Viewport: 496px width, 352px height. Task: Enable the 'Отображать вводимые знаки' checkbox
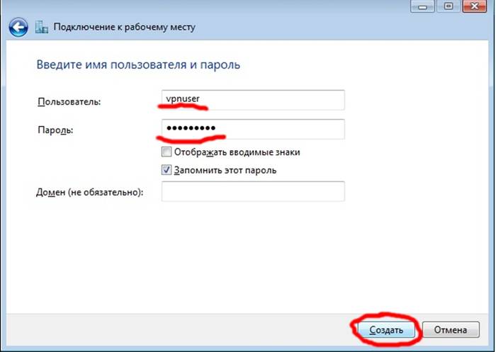point(167,152)
